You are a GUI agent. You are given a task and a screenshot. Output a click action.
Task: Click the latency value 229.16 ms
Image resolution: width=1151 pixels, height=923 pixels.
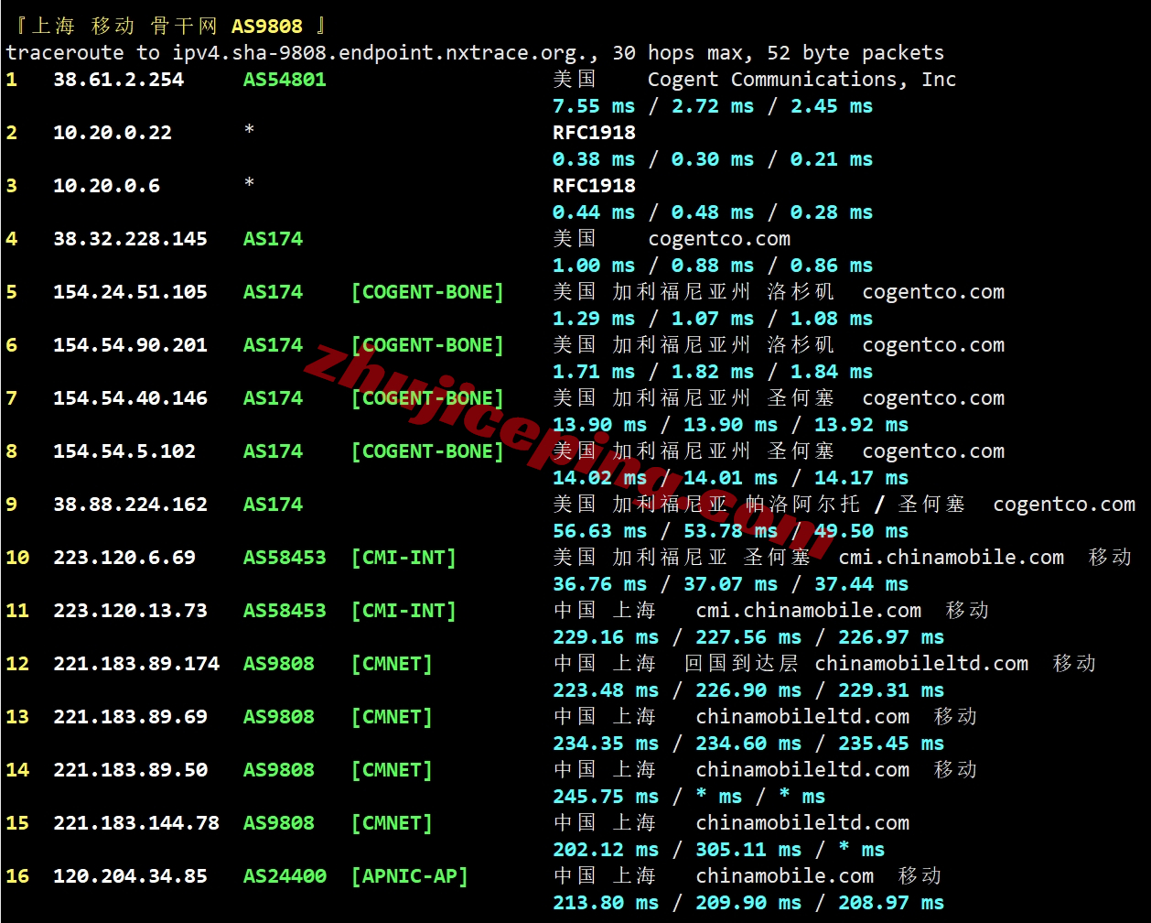(606, 637)
